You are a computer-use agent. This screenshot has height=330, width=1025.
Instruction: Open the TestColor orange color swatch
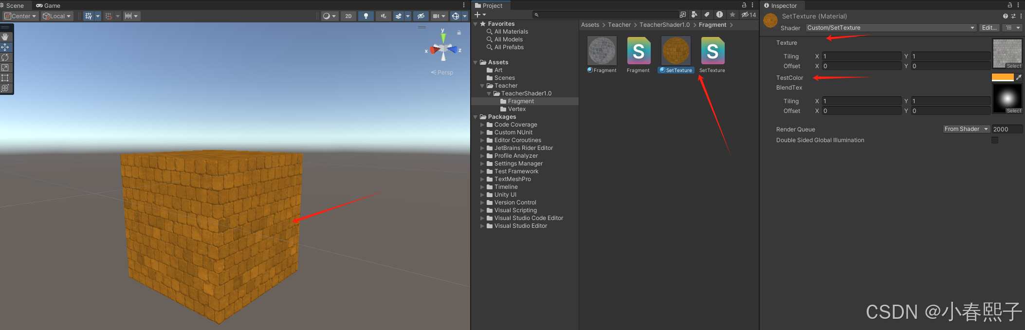coord(1003,77)
